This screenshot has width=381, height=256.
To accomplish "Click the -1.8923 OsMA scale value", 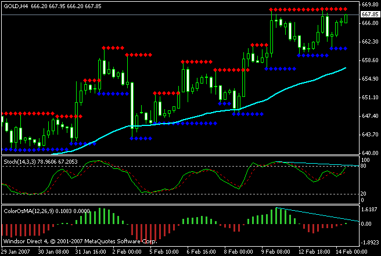I will pos(369,243).
